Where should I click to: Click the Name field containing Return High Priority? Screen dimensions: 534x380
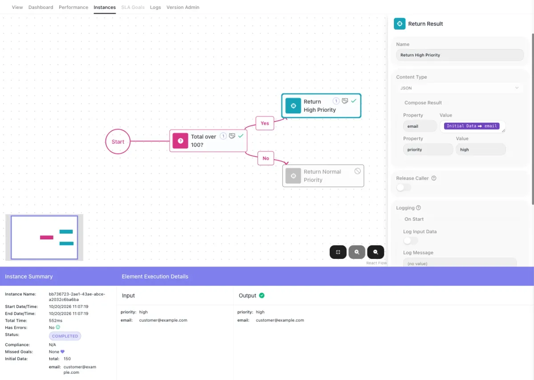tap(460, 55)
